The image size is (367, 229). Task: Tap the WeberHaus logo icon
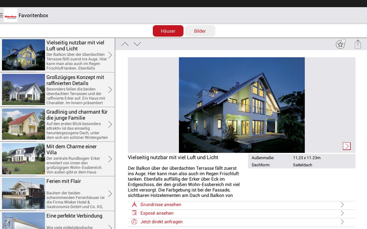tap(11, 15)
